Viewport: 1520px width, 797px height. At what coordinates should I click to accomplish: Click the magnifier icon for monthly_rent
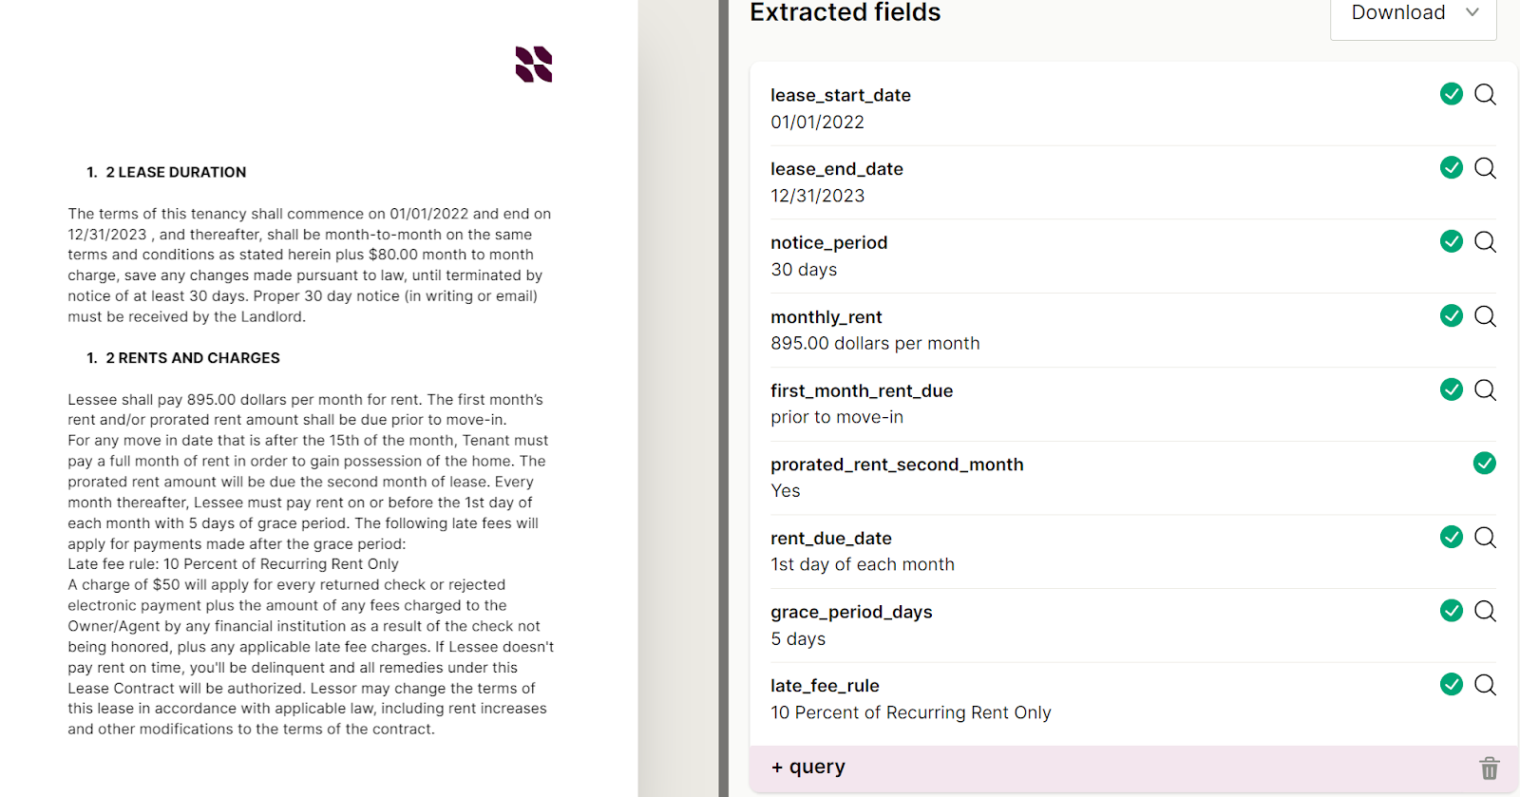[1485, 316]
